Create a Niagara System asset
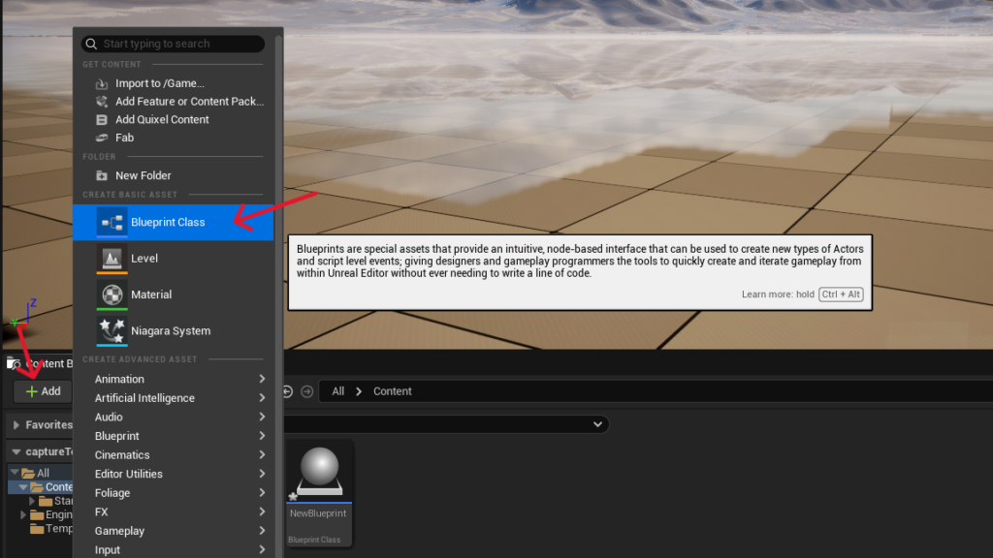Screen dimensions: 993x558 click(173, 331)
